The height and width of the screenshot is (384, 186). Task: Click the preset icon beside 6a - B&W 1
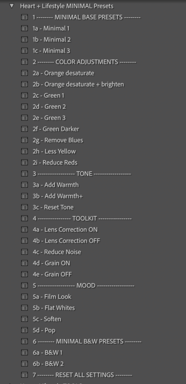click(x=24, y=352)
